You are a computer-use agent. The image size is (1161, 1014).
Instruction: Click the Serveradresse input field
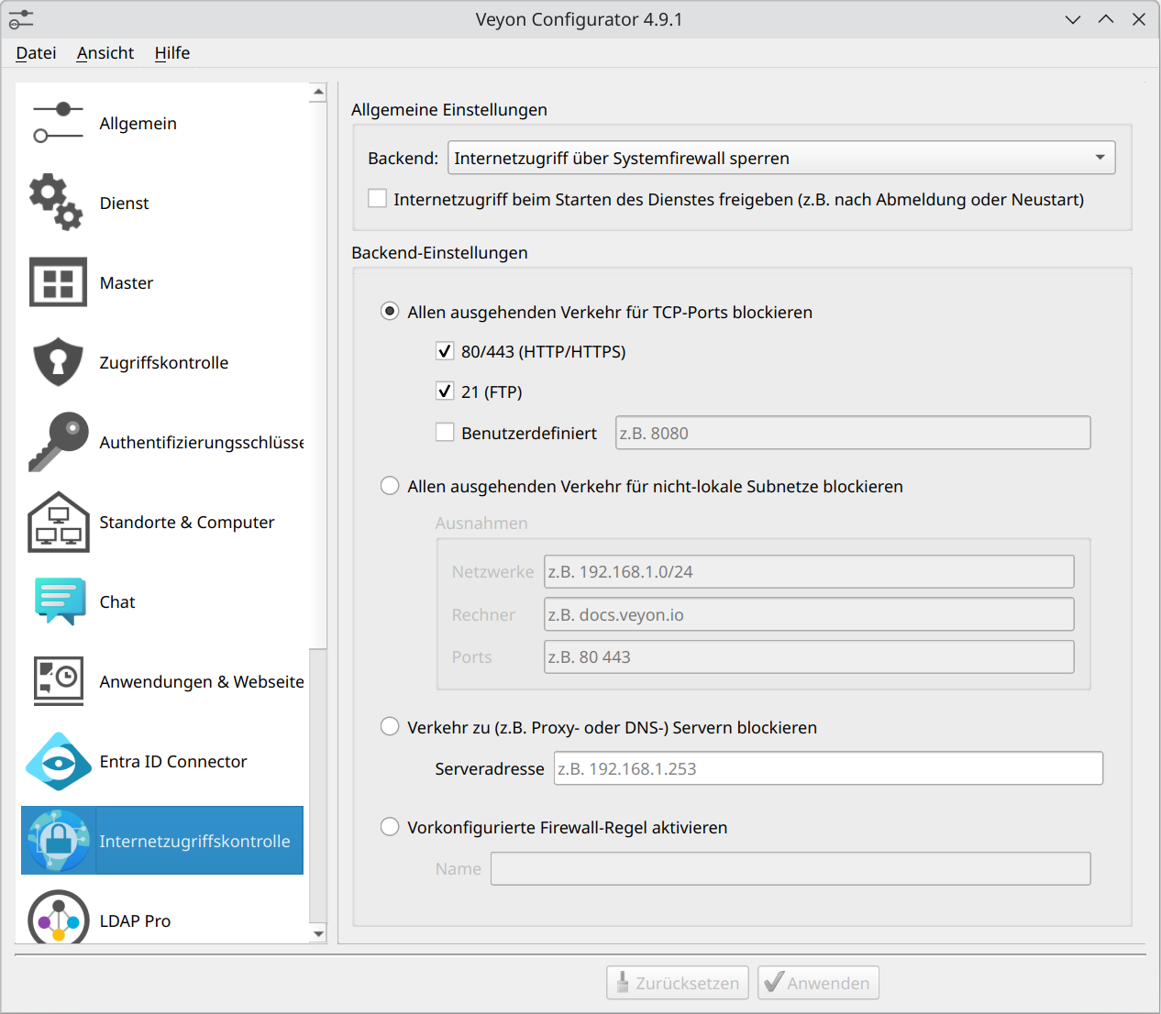(x=827, y=768)
